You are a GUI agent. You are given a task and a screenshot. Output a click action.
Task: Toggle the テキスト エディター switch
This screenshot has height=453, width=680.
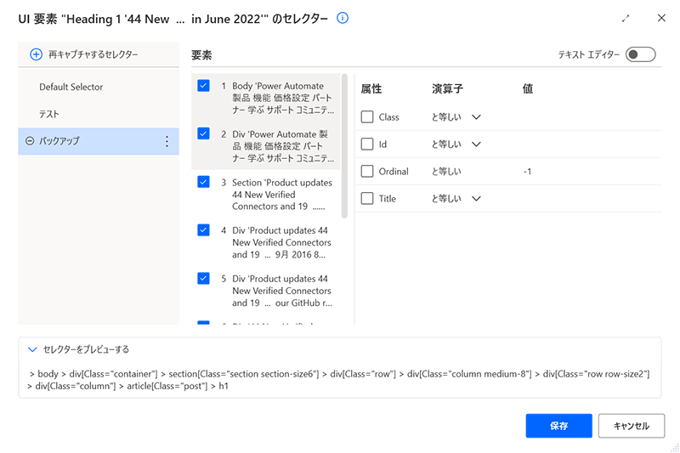[x=640, y=54]
